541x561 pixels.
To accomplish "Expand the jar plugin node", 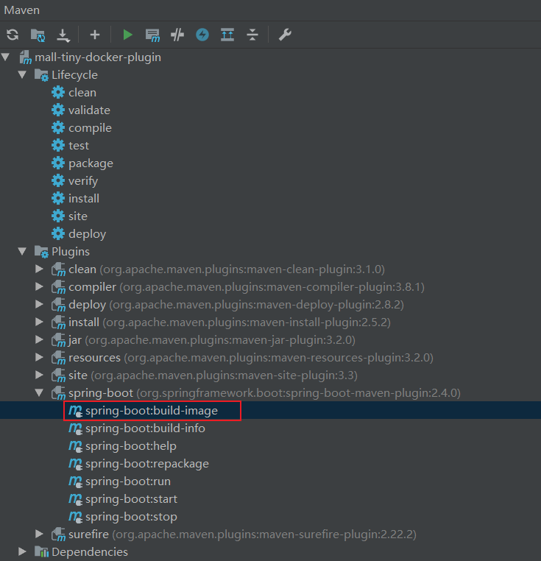I will (39, 339).
